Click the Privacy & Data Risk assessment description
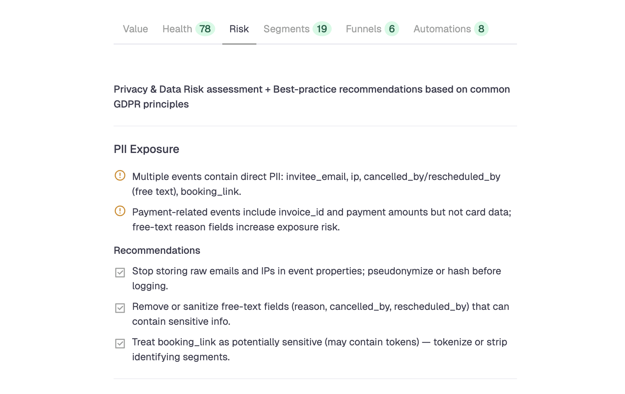Screen dimensions: 625x394 pyautogui.click(x=312, y=97)
